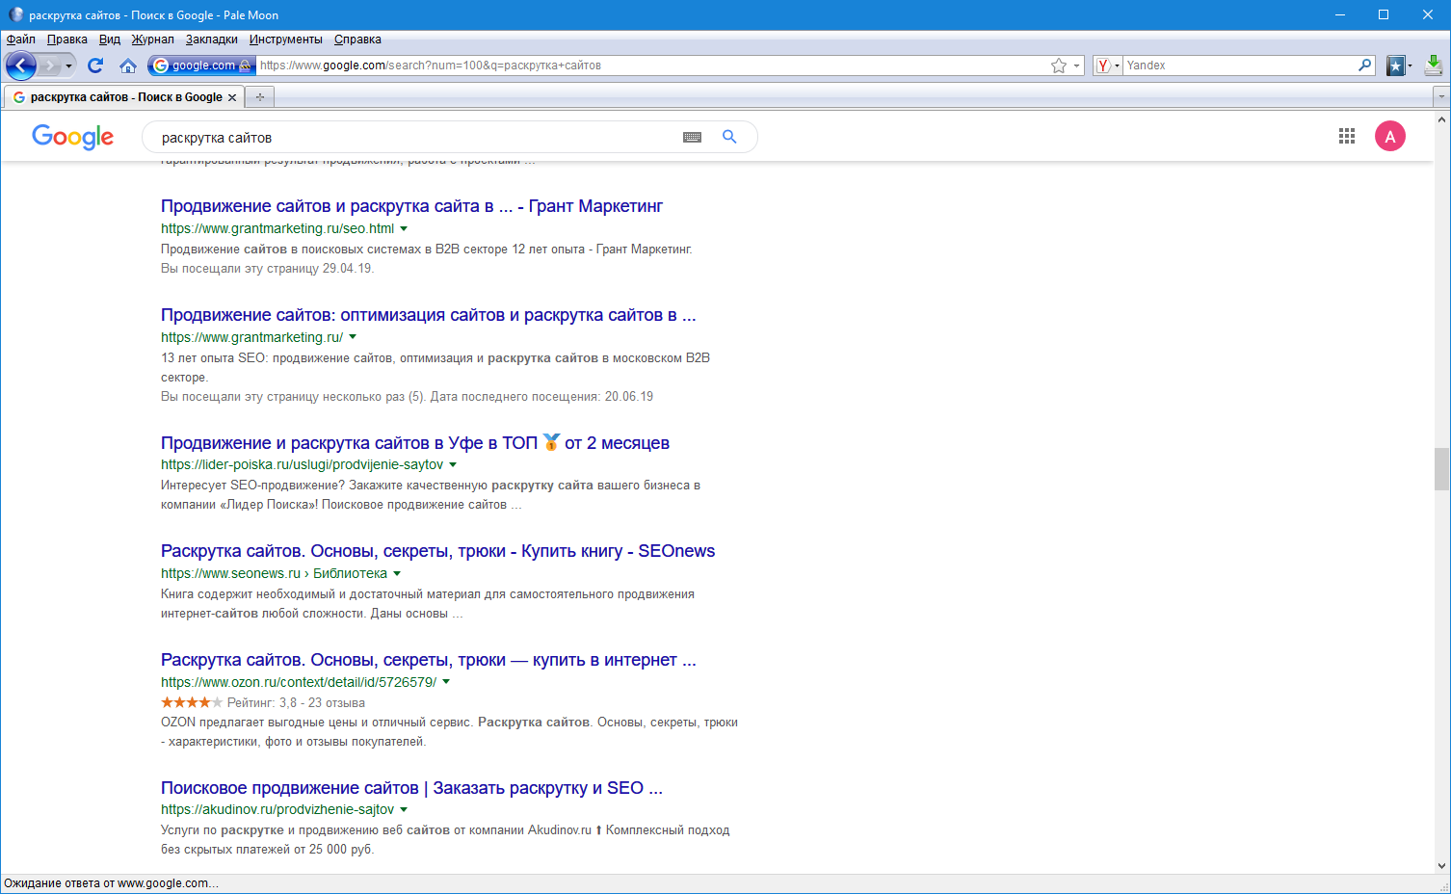This screenshot has width=1451, height=894.
Task: Click the 'Рейтинг: 3,8 - 23 отзыва' text
Action: 296,703
